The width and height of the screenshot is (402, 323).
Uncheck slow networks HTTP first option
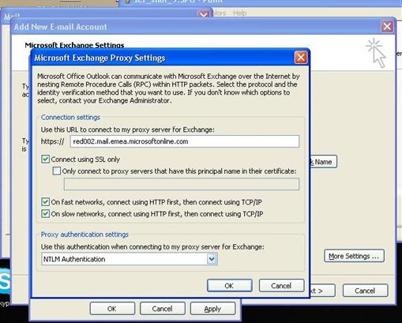[45, 213]
